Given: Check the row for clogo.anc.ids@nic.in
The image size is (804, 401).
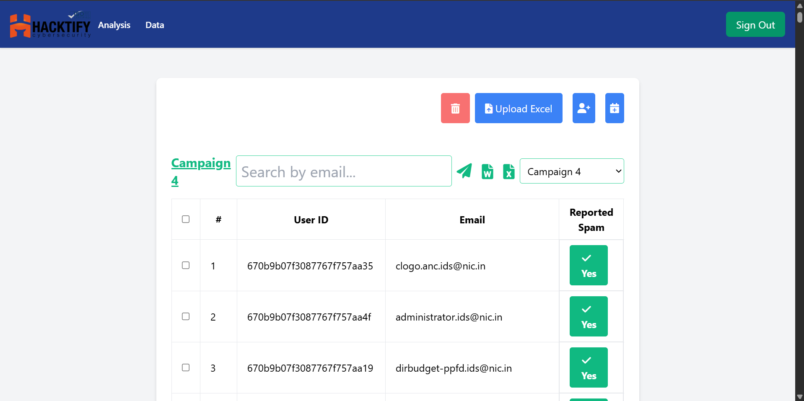Looking at the screenshot, I should (x=186, y=265).
